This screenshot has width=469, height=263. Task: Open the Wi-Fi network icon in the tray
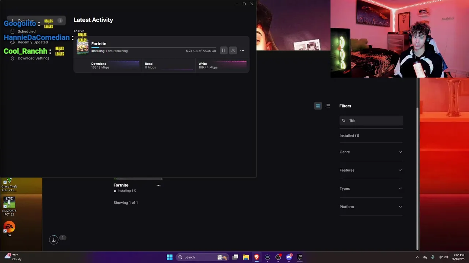[x=440, y=257]
